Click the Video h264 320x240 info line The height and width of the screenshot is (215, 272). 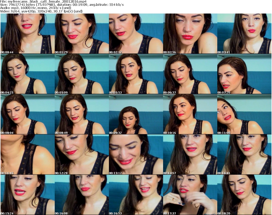(x=41, y=11)
